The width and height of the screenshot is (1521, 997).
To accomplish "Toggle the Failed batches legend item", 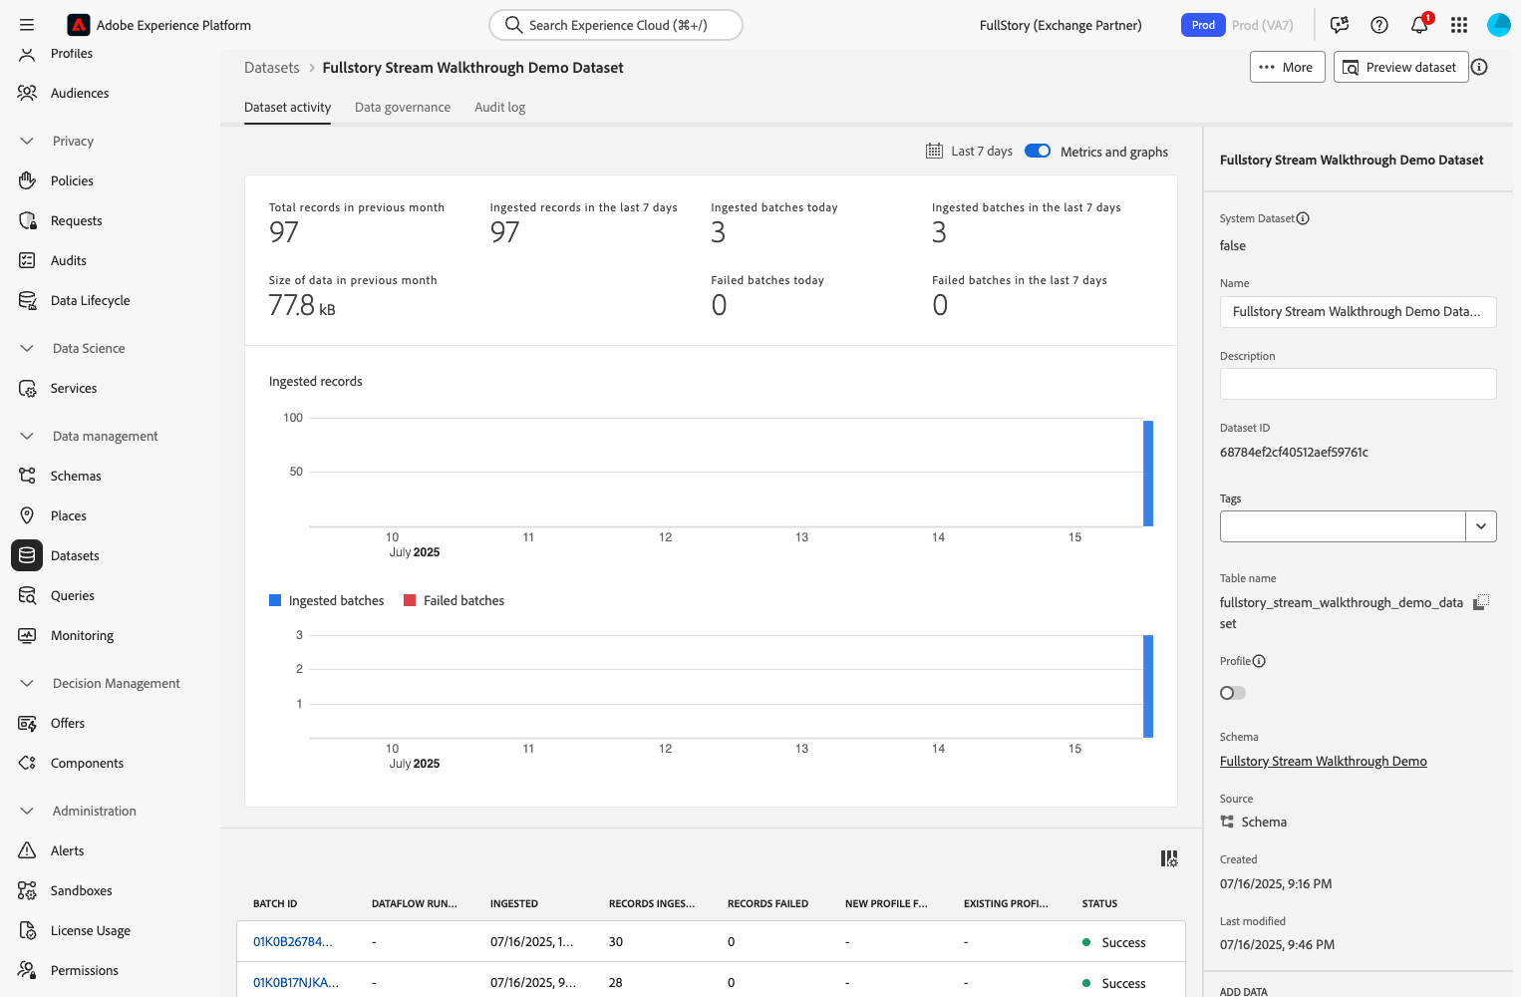I will (454, 600).
